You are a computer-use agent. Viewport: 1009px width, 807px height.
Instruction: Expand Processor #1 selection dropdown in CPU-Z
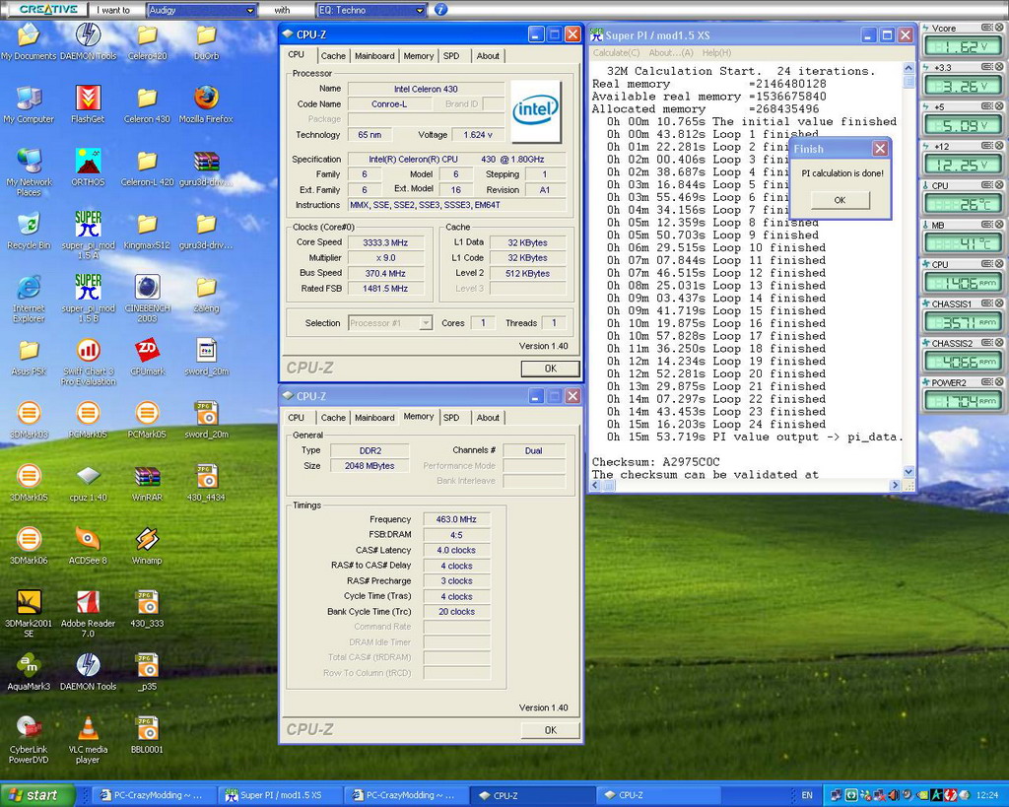(426, 323)
